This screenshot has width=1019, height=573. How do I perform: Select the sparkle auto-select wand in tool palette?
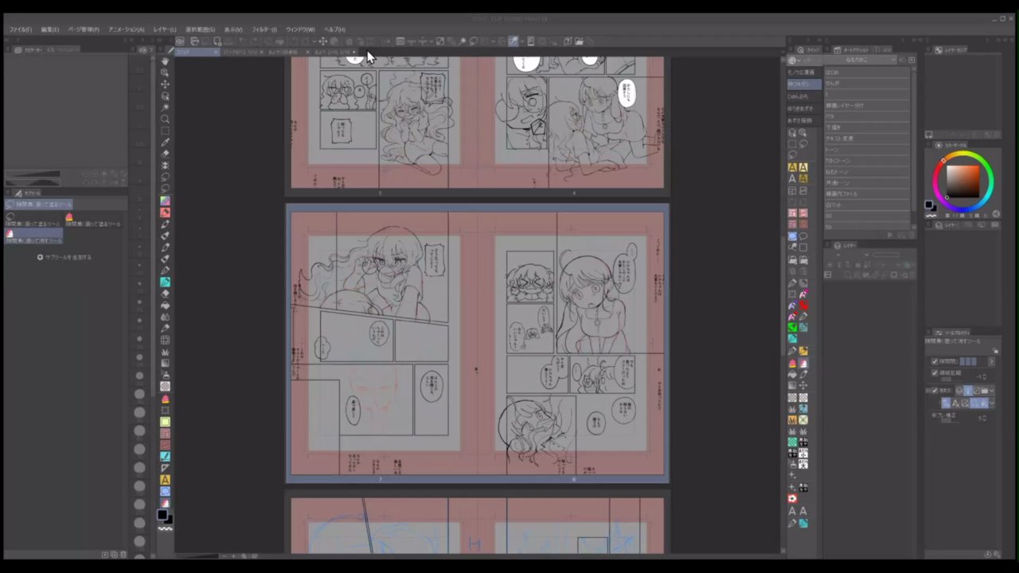[x=165, y=107]
